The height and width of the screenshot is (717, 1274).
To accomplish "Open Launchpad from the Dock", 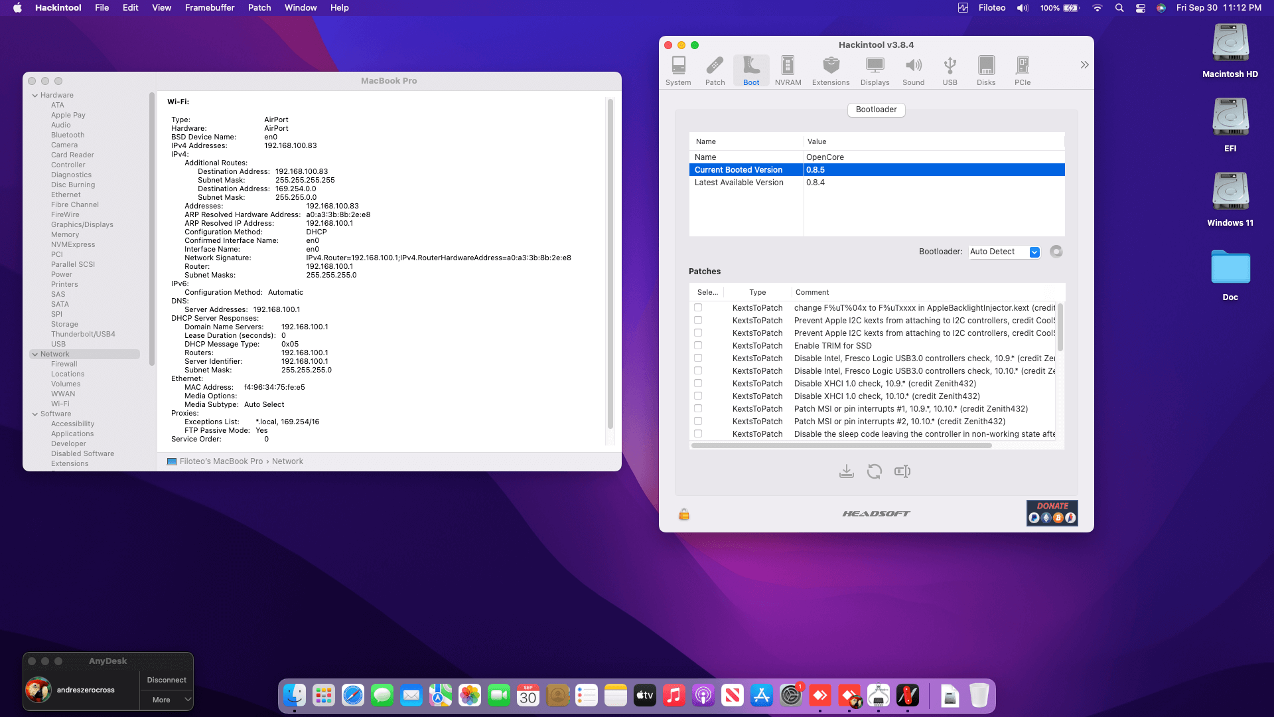I will 324,696.
